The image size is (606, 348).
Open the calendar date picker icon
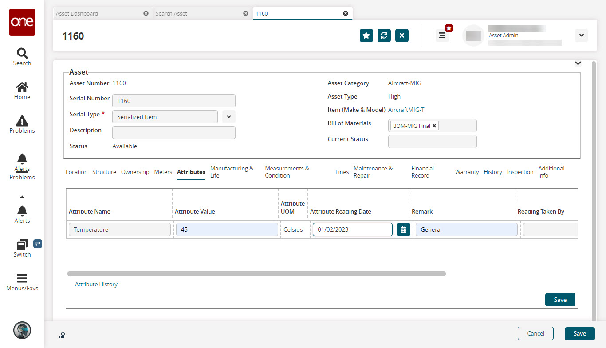(403, 229)
